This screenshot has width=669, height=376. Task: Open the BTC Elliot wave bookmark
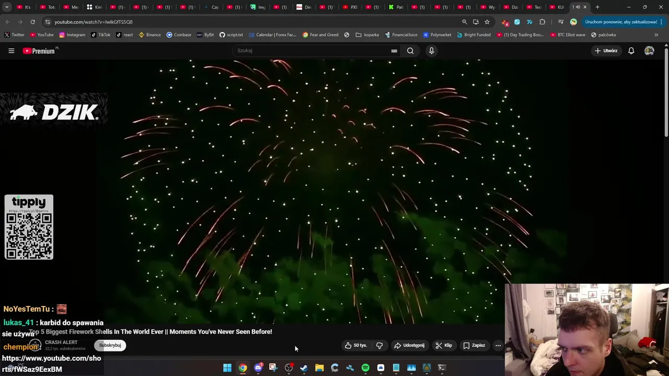[568, 35]
